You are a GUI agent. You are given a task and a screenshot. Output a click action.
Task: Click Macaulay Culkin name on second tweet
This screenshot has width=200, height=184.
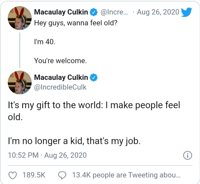[x=61, y=78]
